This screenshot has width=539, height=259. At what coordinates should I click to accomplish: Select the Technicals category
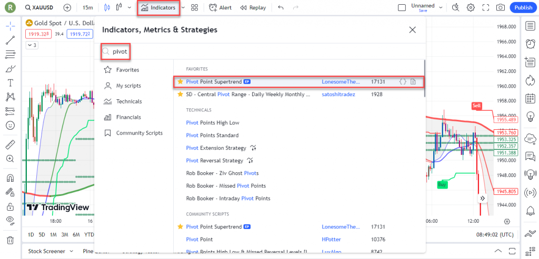pos(123,101)
